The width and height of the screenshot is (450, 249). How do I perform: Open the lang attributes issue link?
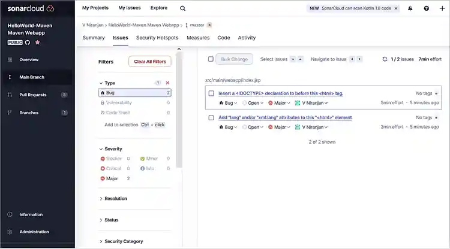point(285,118)
